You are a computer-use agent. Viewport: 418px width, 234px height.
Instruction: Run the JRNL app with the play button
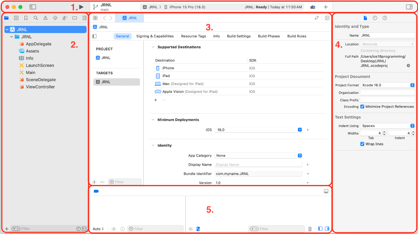[81, 7]
